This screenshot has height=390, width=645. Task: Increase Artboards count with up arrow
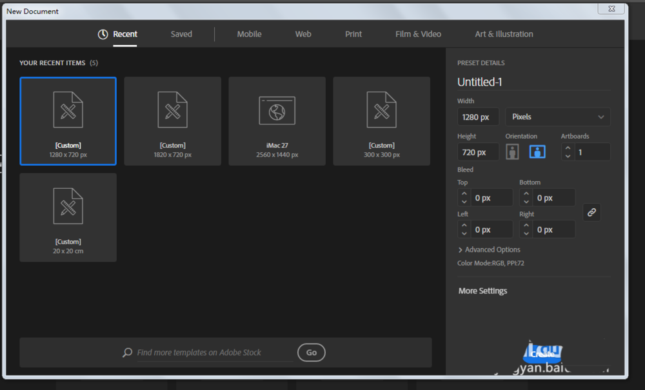[x=568, y=148]
